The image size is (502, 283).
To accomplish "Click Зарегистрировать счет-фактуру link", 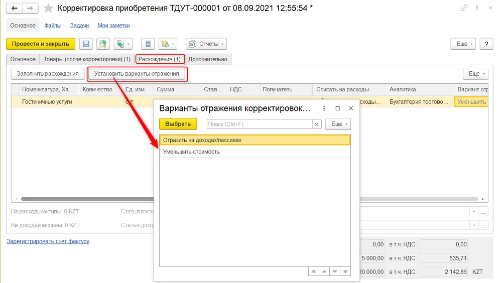I will [x=48, y=241].
